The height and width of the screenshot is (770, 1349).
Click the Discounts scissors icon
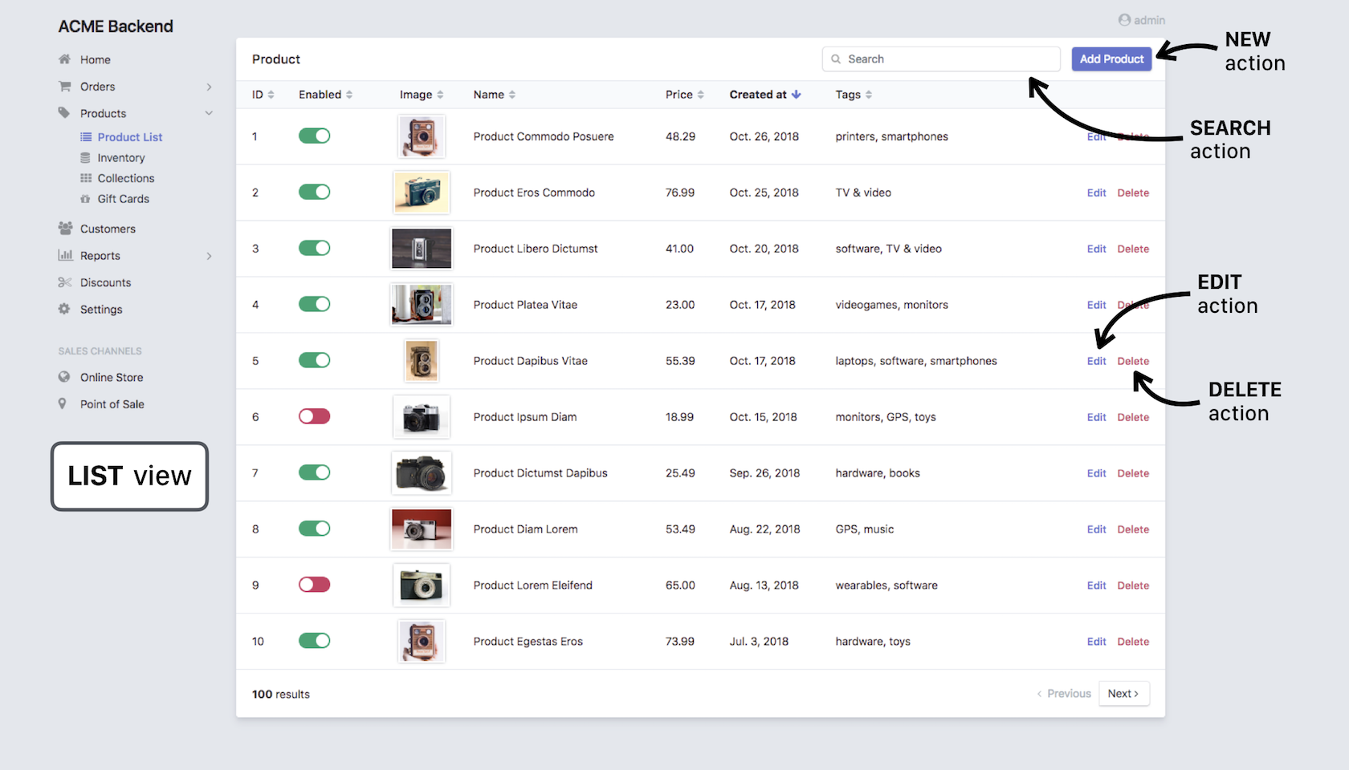coord(65,282)
